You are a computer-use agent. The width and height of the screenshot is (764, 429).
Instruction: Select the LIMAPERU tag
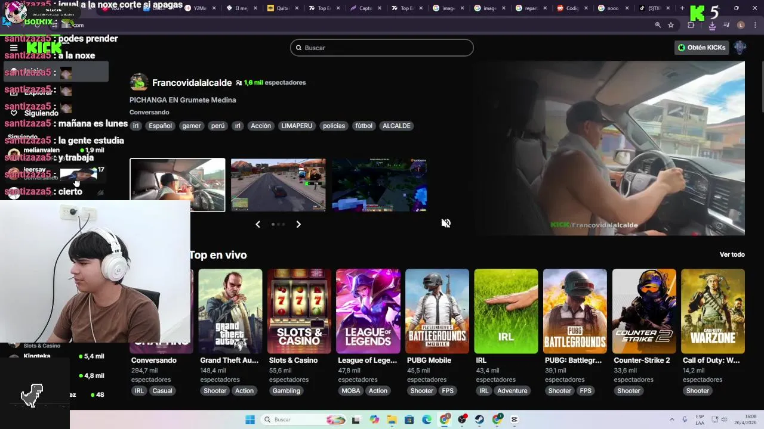[x=296, y=126]
